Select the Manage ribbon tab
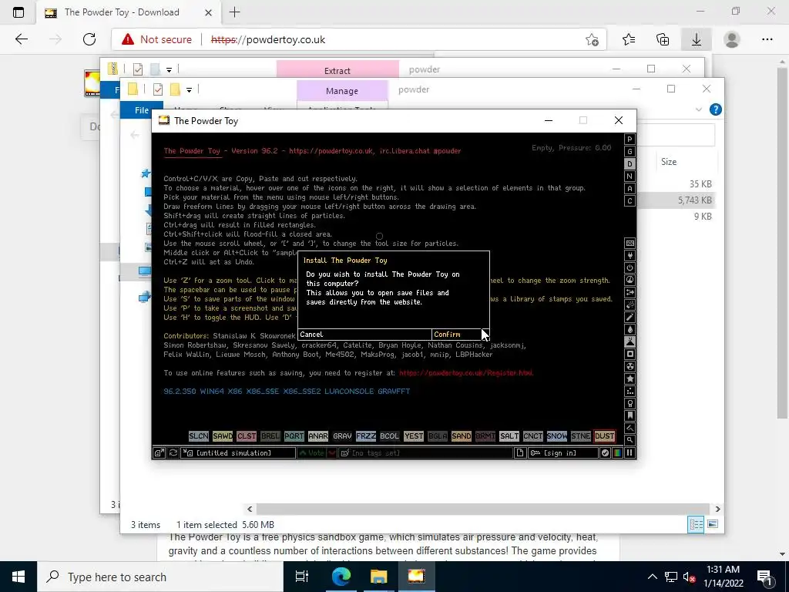Screen dimensions: 789x592 tap(342, 91)
